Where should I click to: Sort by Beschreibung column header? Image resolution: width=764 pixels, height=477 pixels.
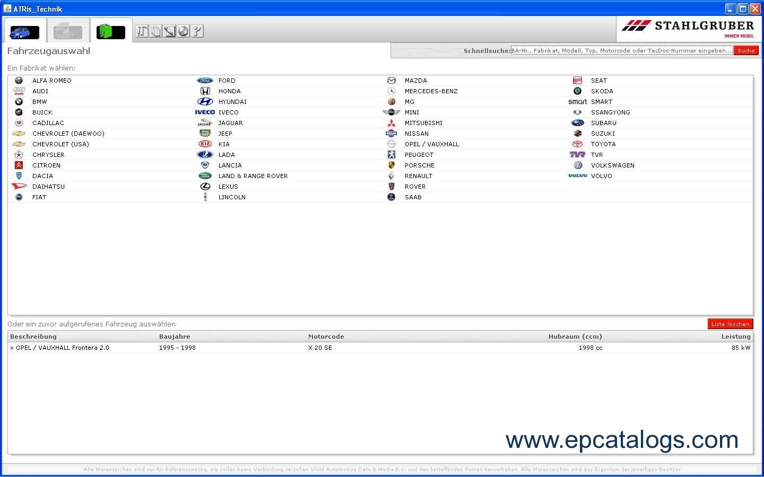(33, 337)
